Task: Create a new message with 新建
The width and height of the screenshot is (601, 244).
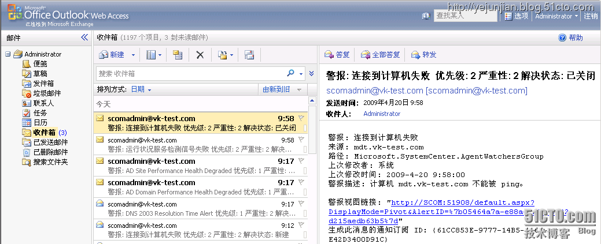Action: 112,55
